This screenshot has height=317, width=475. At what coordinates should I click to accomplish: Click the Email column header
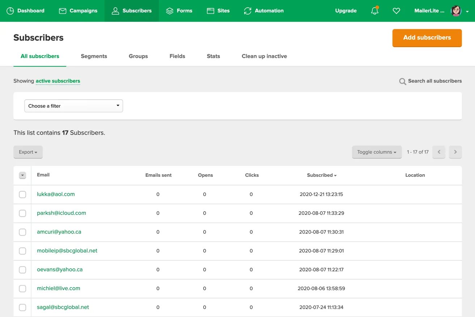pyautogui.click(x=43, y=175)
